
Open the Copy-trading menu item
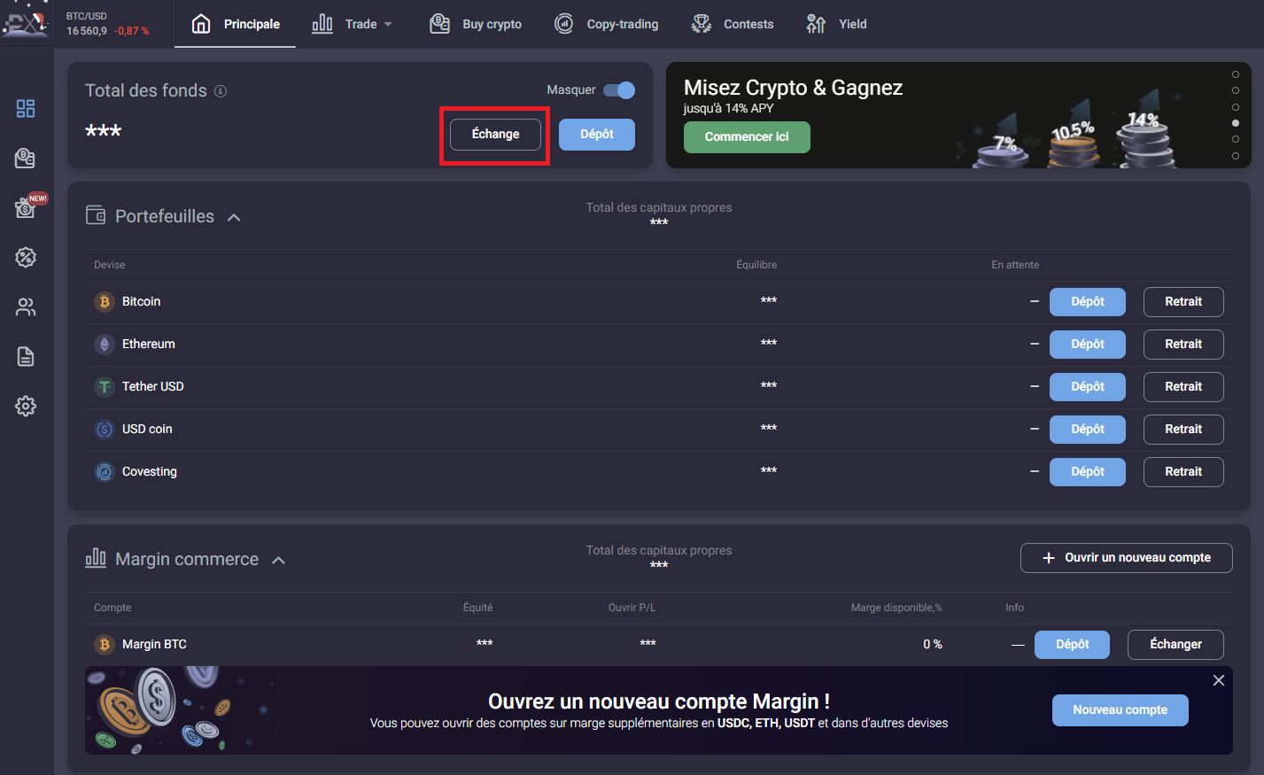tap(607, 24)
